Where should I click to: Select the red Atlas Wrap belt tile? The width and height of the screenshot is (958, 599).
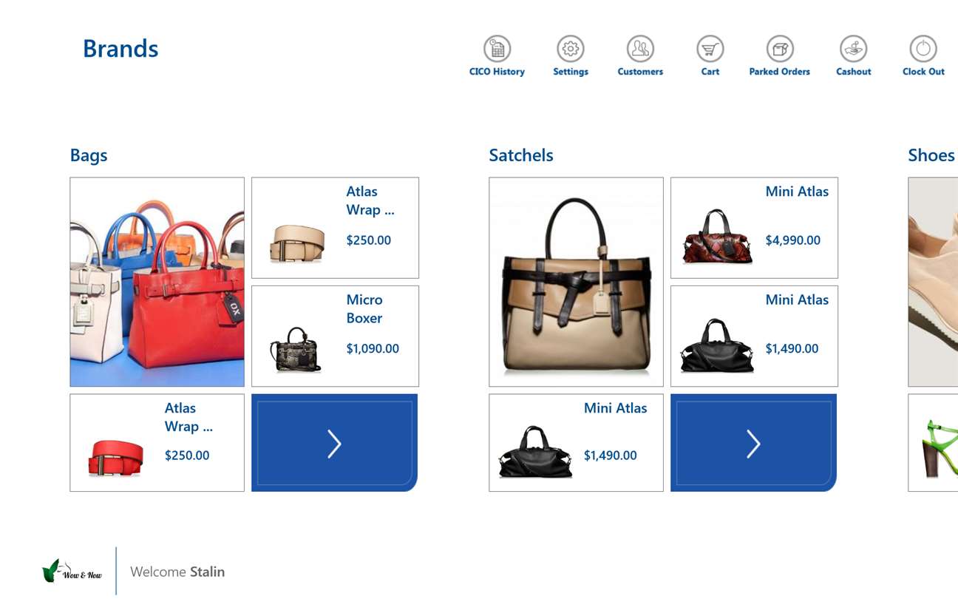(157, 443)
